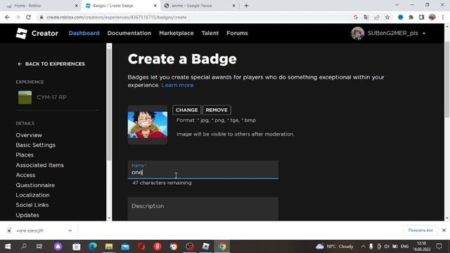Focus the Description text area
The width and height of the screenshot is (450, 253).
(x=203, y=209)
